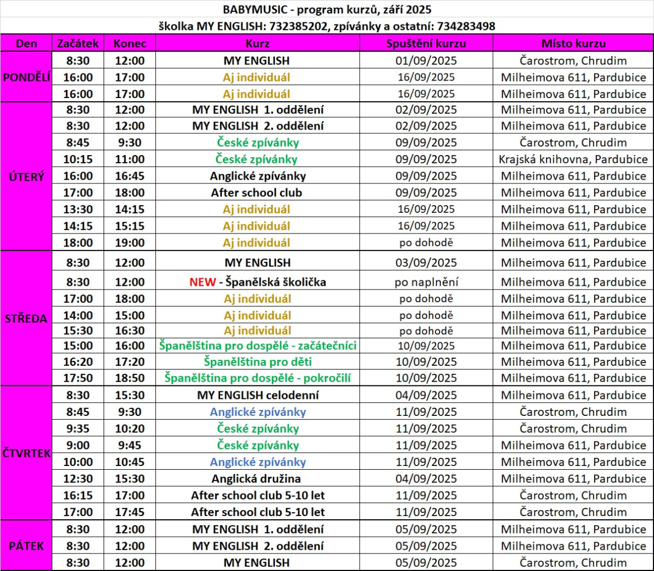
Task: Click the phone numbers line under the title
Action: pos(327,26)
